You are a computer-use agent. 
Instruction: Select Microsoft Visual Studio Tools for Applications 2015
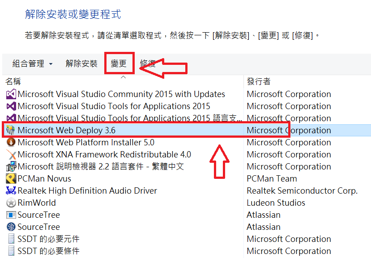114,106
